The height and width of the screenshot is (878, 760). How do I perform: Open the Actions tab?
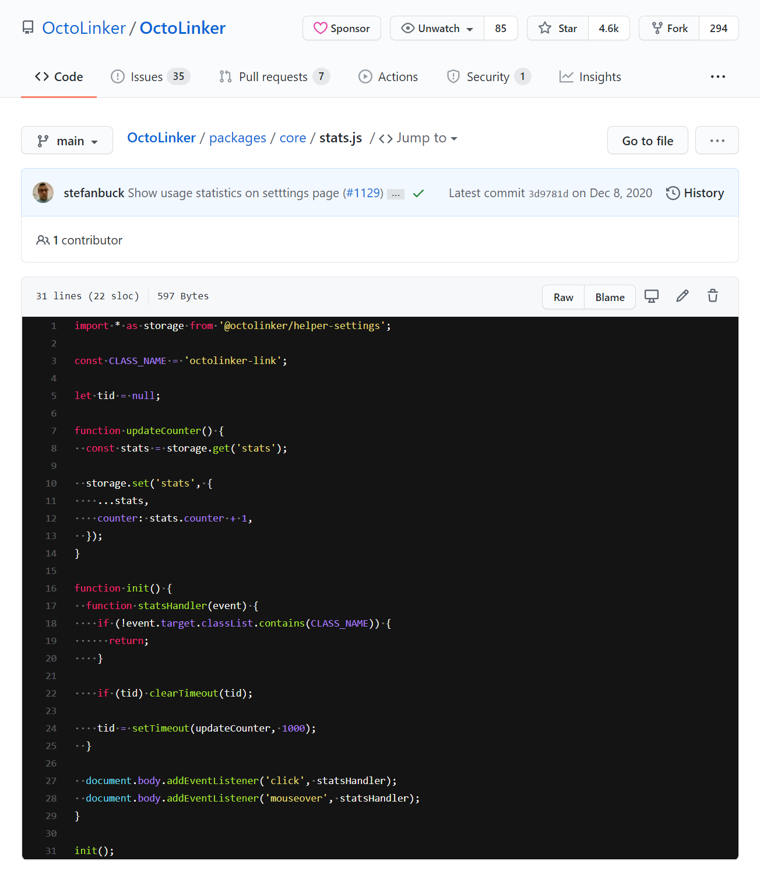388,76
